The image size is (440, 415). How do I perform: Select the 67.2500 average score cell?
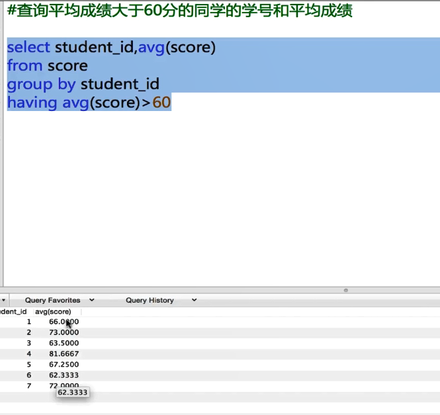coord(64,364)
